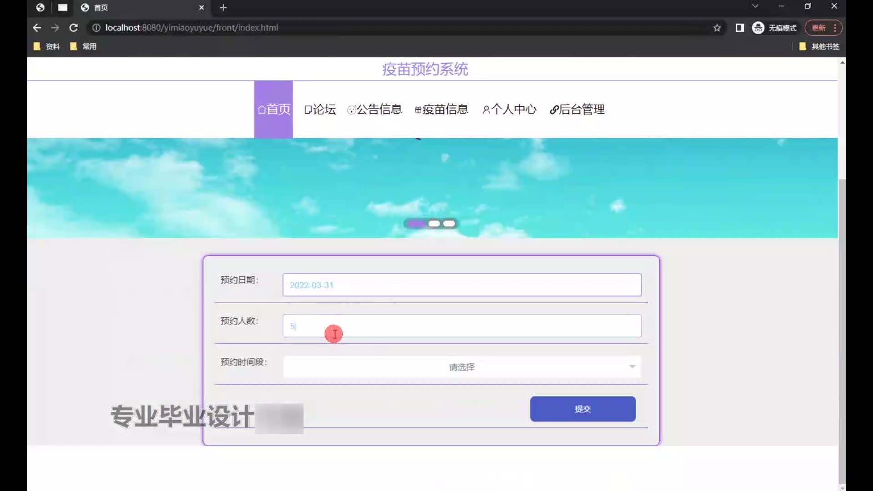Open 疫苗信息 navigation item

442,110
